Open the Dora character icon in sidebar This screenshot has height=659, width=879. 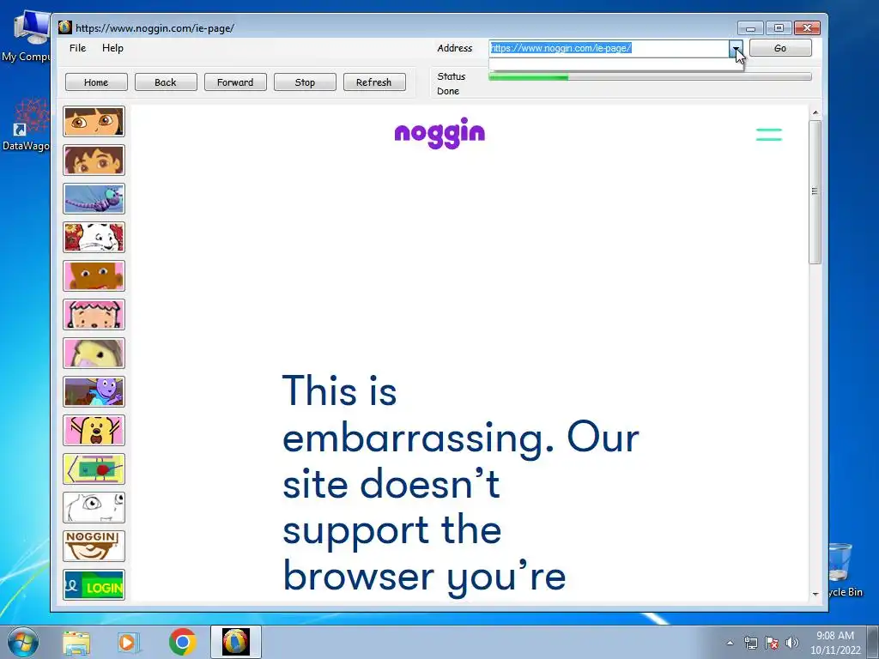94,122
